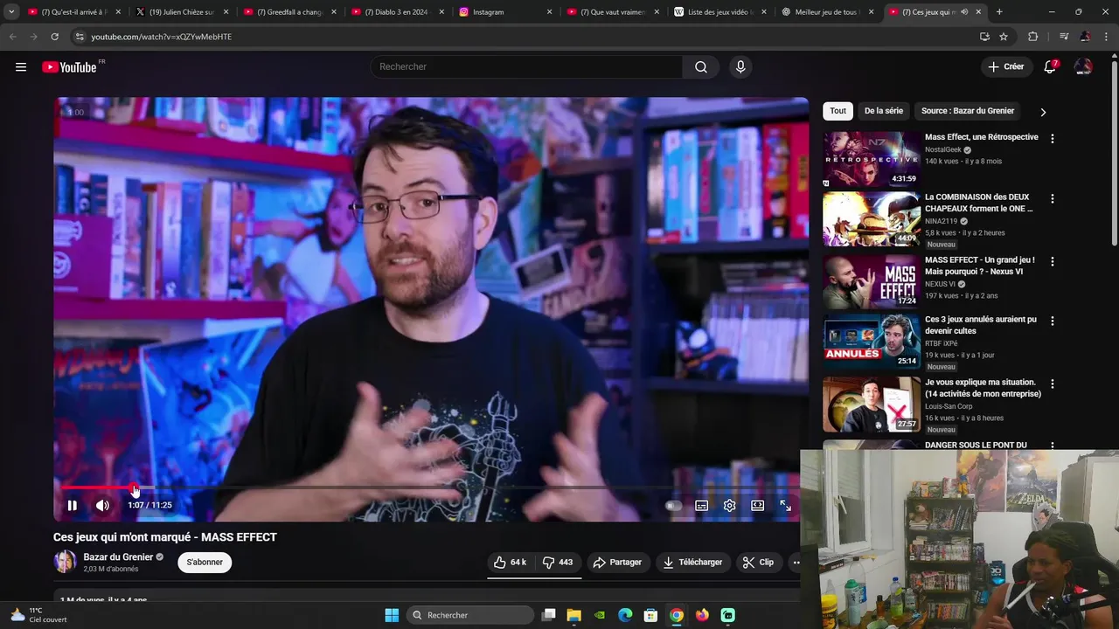The height and width of the screenshot is (629, 1119).
Task: Switch to theater mode
Action: click(x=757, y=505)
